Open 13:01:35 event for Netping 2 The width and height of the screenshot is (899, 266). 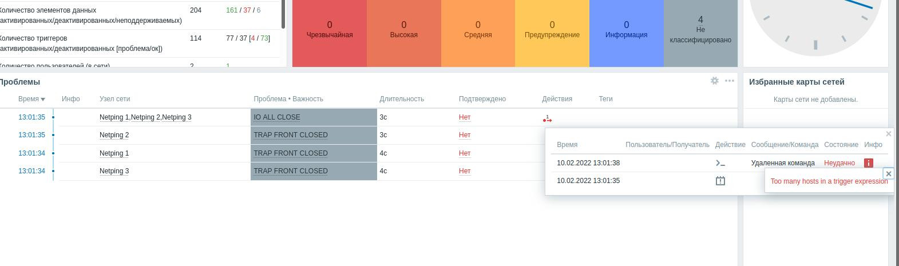point(31,135)
